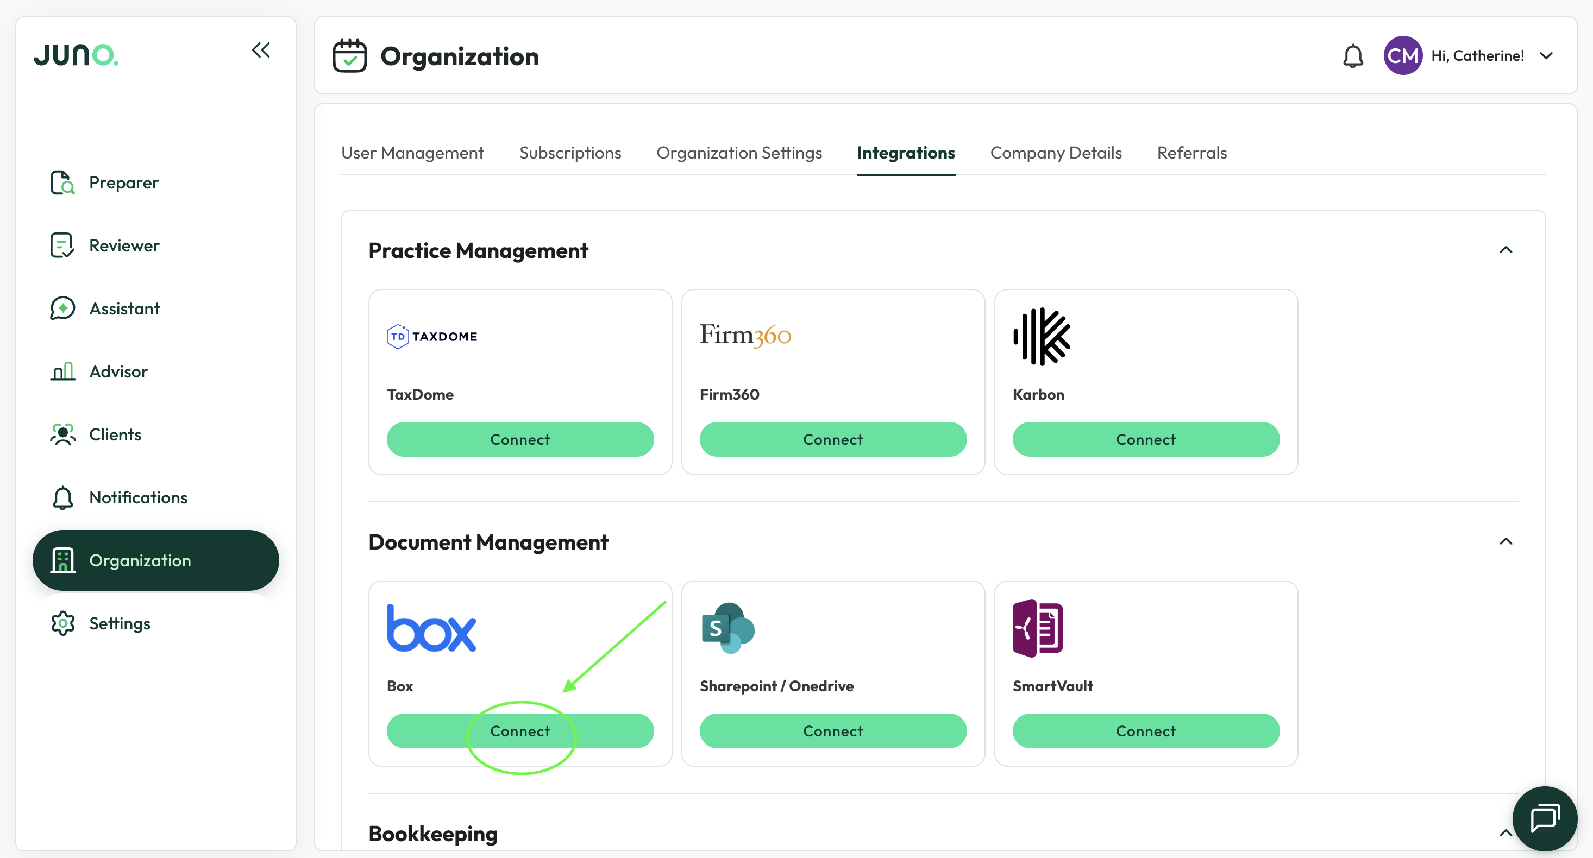The width and height of the screenshot is (1593, 858).
Task: Open the user account dropdown arrow
Action: click(x=1546, y=55)
